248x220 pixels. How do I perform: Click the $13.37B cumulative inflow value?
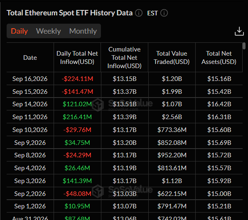coord(125,91)
